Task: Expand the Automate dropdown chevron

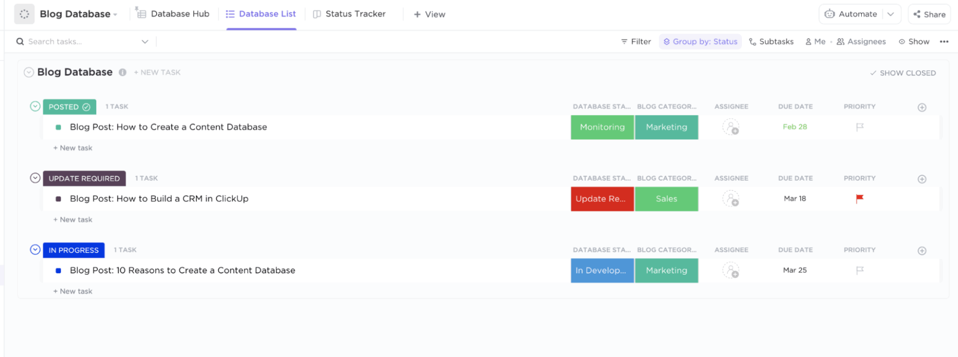Action: [x=891, y=14]
